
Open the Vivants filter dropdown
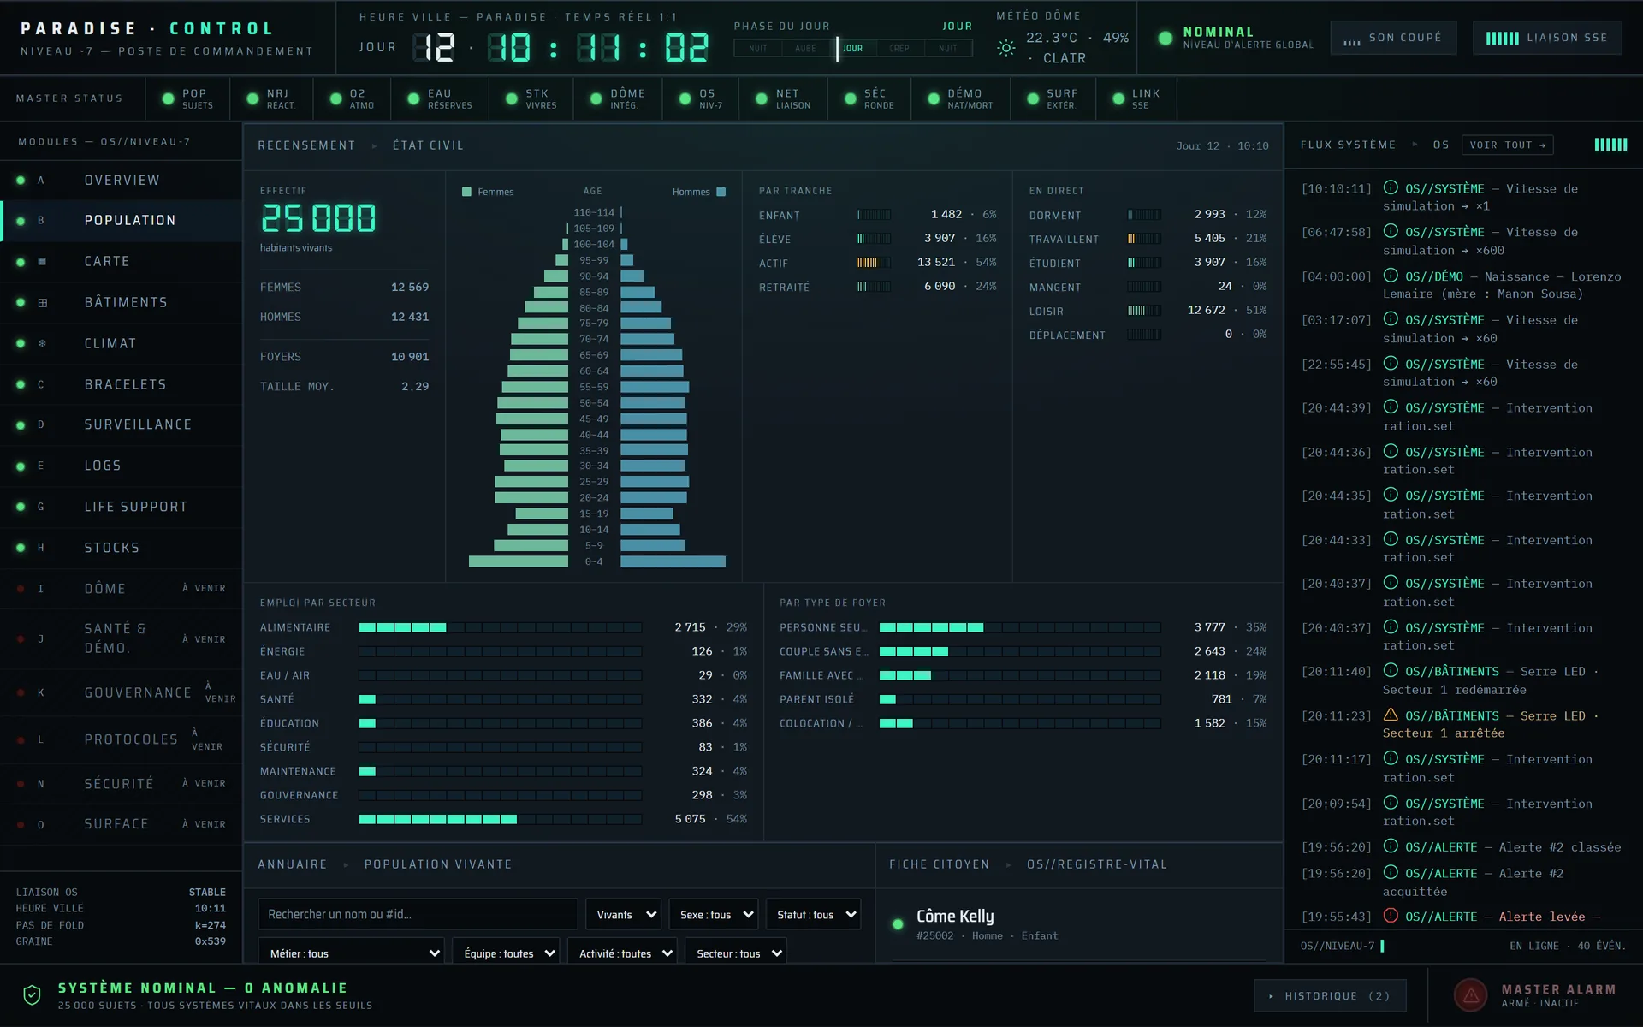[x=623, y=914]
